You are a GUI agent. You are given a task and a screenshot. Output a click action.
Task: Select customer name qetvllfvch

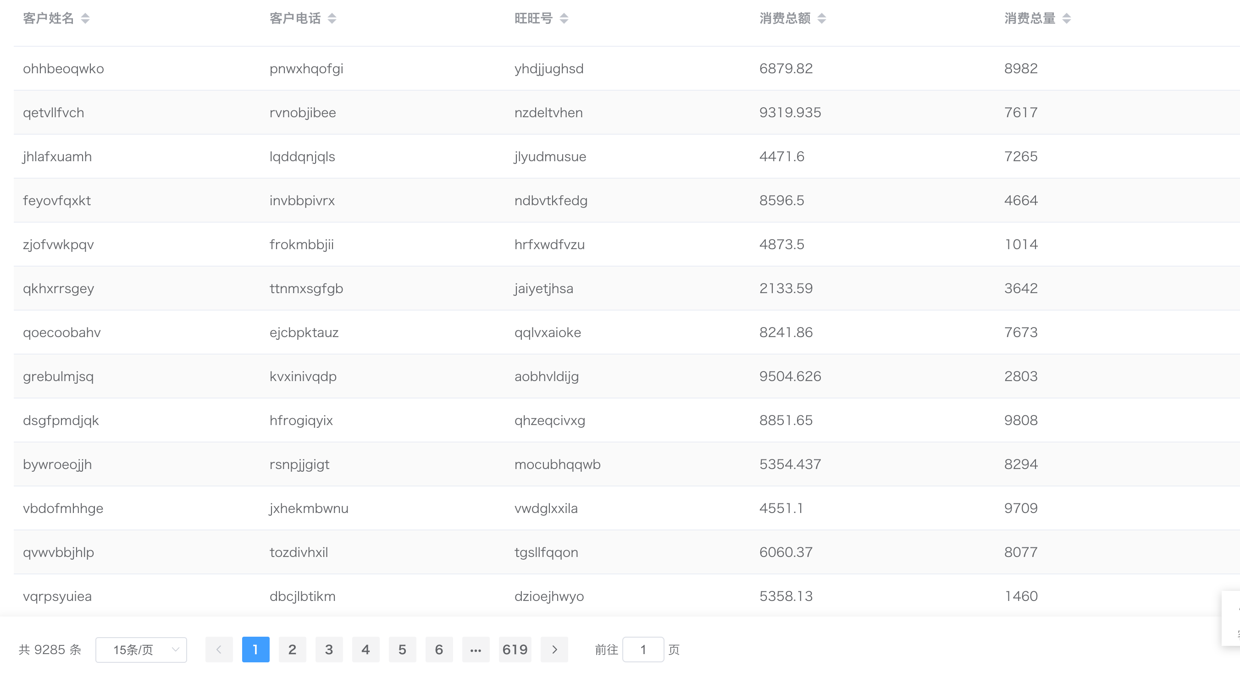(54, 113)
